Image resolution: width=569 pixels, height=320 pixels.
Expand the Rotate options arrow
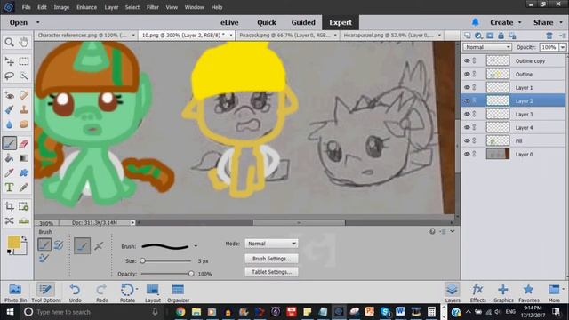point(137,289)
